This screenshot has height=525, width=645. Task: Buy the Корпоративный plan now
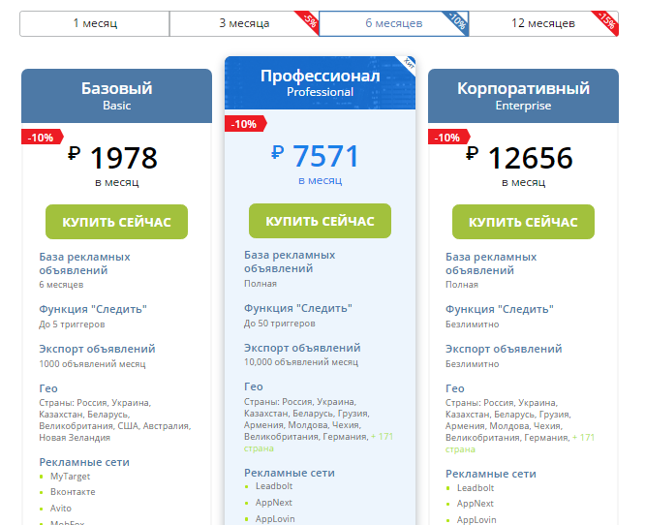pyautogui.click(x=523, y=222)
